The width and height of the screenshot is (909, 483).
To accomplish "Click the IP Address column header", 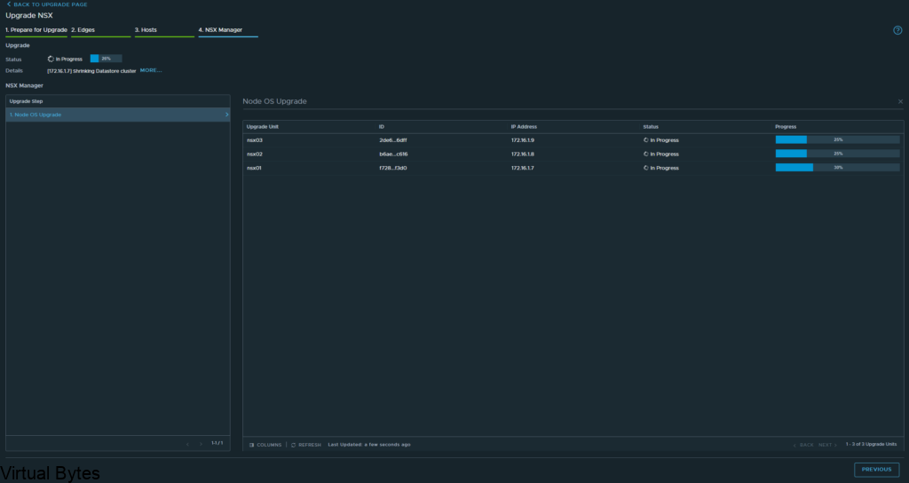I will pos(524,126).
